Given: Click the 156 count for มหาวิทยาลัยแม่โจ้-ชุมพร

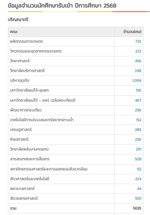Looking at the screenshot, I should click(x=138, y=90).
